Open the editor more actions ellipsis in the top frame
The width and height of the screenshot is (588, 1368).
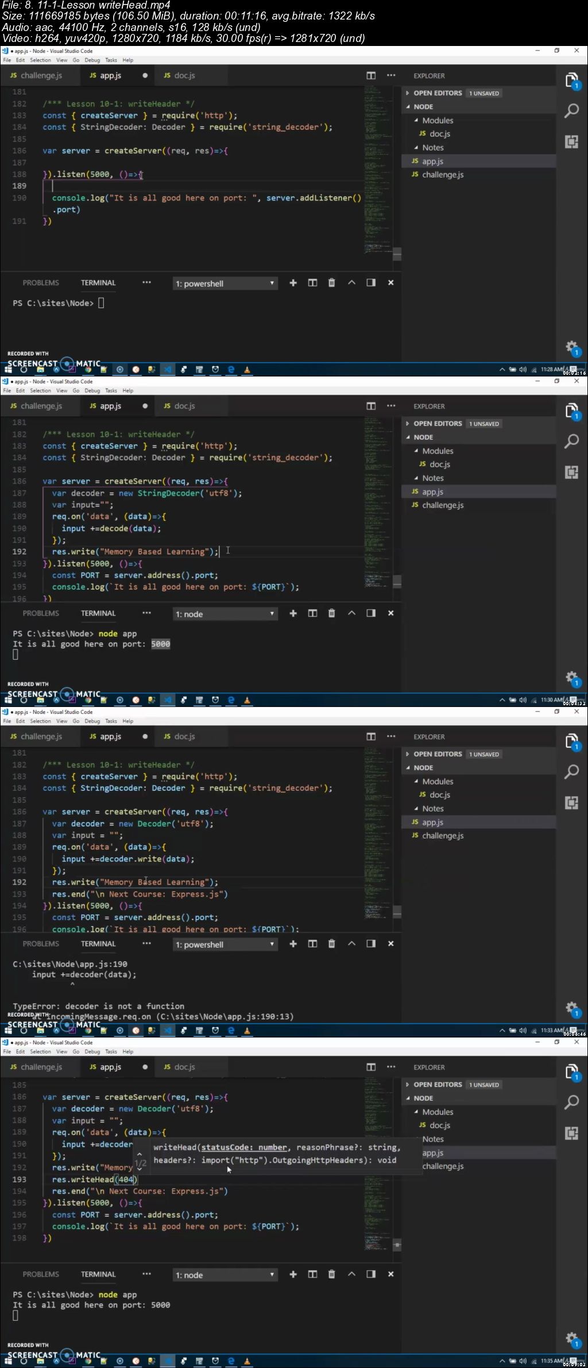coord(391,75)
